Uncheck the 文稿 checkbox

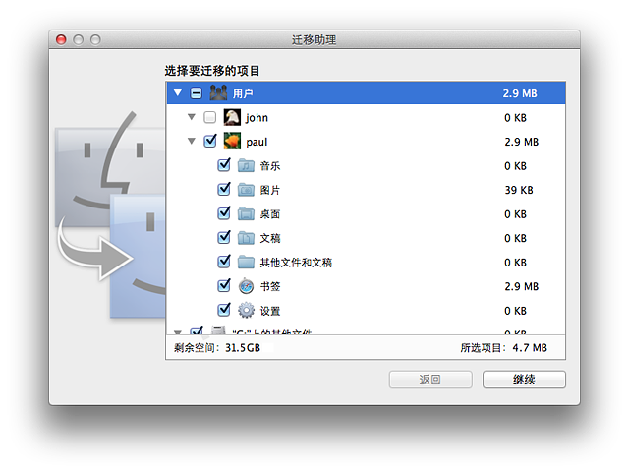[x=224, y=237]
